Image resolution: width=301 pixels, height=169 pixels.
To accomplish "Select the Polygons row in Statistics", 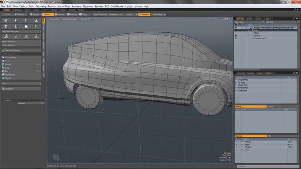I will (266, 147).
